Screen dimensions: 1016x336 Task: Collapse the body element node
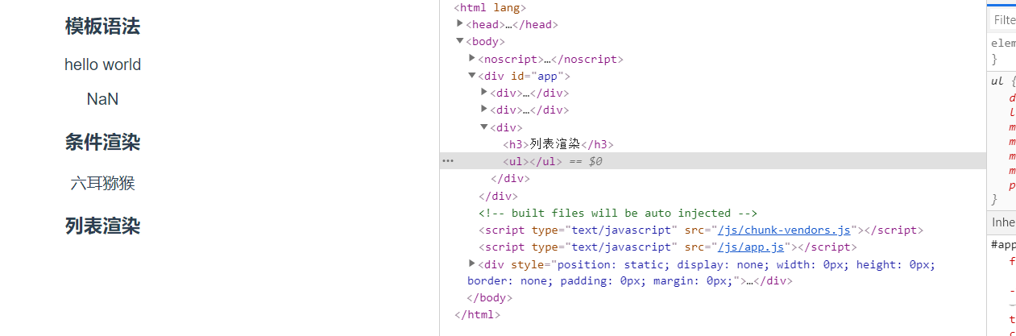[x=460, y=41]
